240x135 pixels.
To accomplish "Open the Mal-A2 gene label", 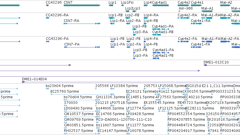I will pos(226,3).
